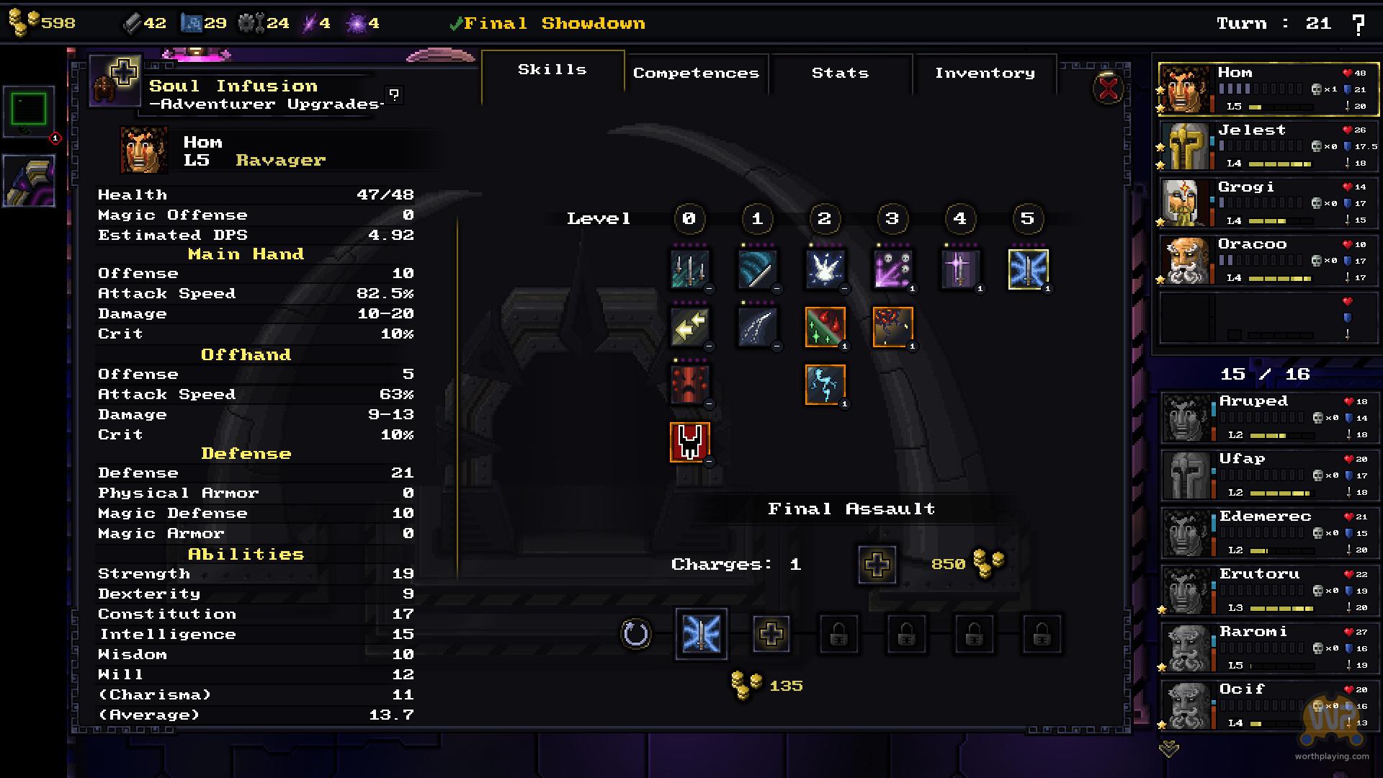Choose the white burst skill under level 2
Viewport: 1383px width, 778px height.
(x=825, y=269)
